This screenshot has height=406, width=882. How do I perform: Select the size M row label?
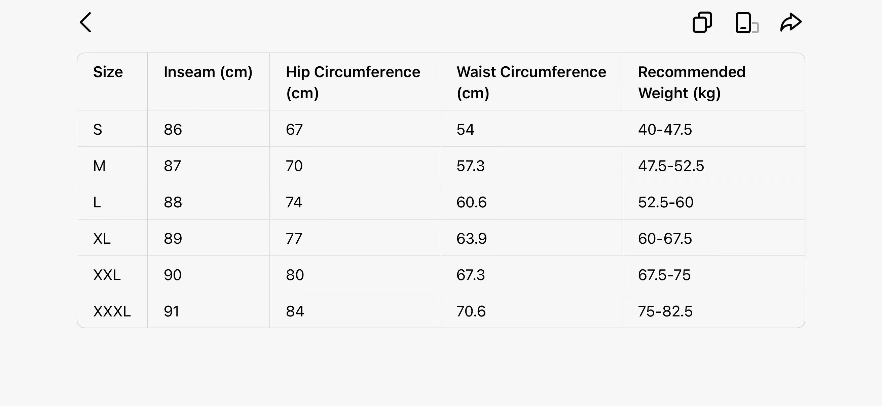tap(99, 166)
